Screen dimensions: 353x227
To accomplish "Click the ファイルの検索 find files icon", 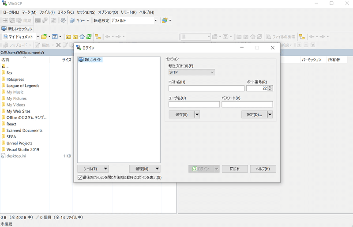I will tap(268, 37).
